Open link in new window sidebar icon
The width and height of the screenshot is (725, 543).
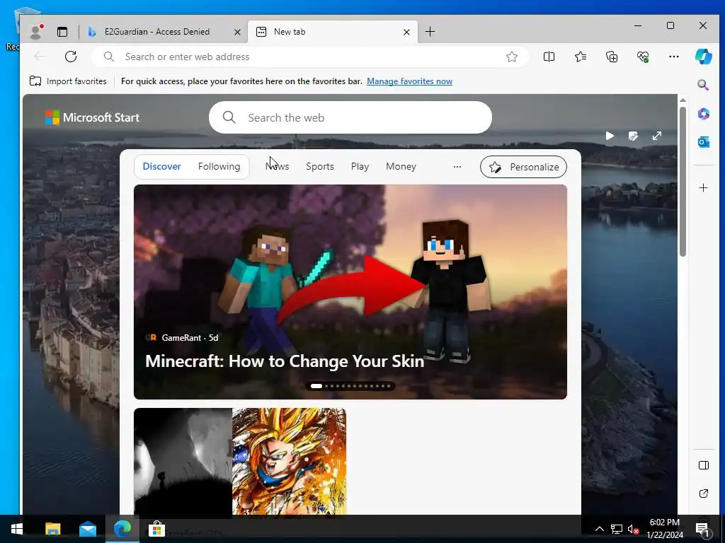pos(703,494)
